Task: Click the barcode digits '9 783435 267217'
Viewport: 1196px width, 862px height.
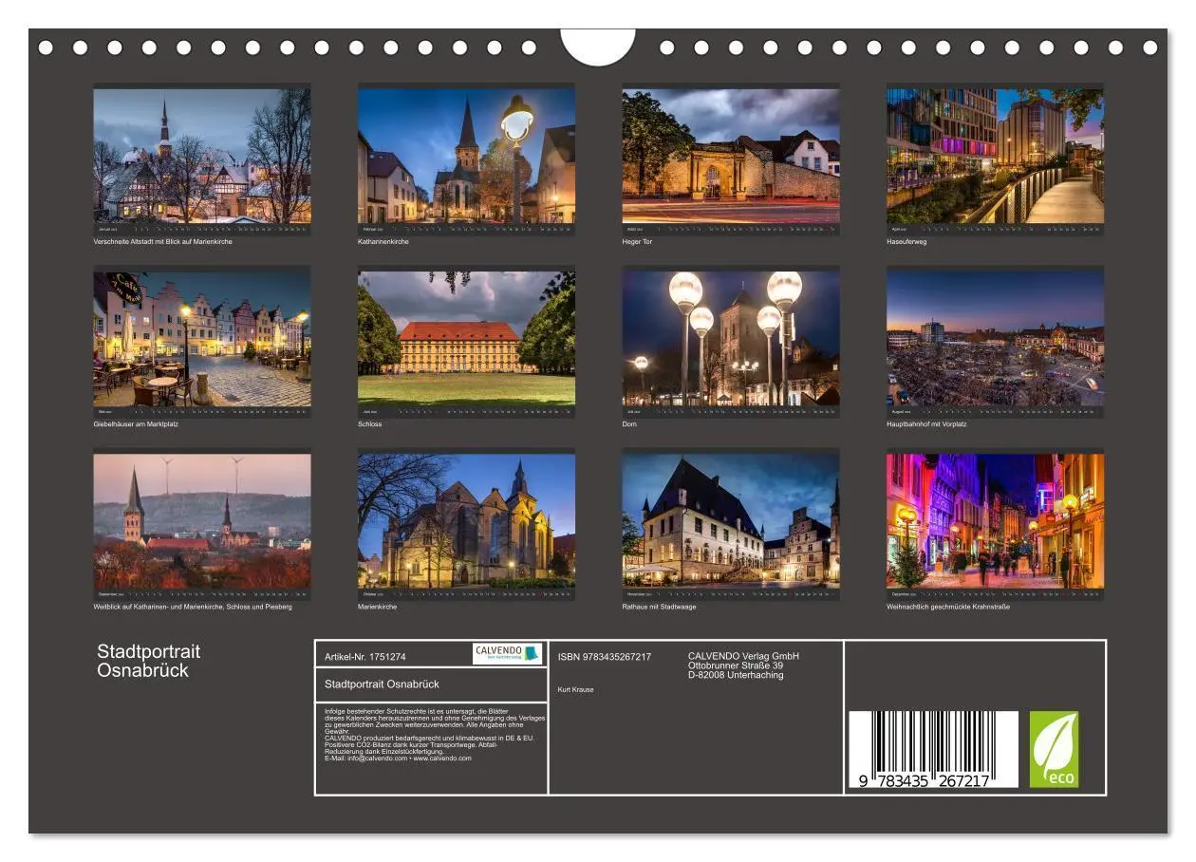Action: click(925, 780)
